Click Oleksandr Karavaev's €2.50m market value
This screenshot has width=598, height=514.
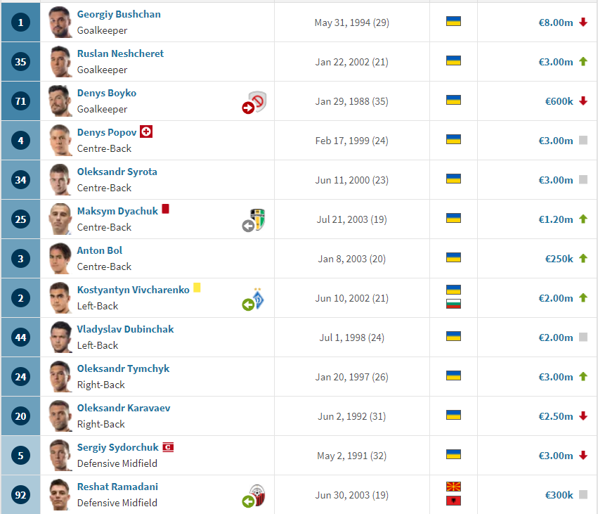click(555, 416)
